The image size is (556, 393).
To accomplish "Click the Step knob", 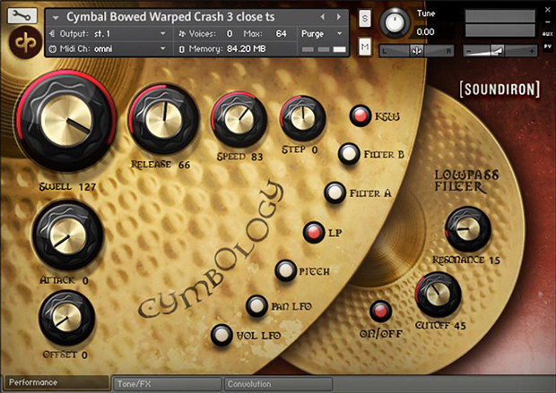I will tap(302, 118).
